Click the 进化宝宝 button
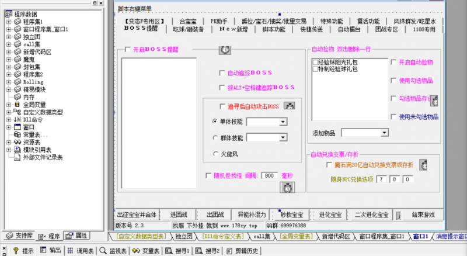Viewport: 467px width, 256px height. [330, 215]
